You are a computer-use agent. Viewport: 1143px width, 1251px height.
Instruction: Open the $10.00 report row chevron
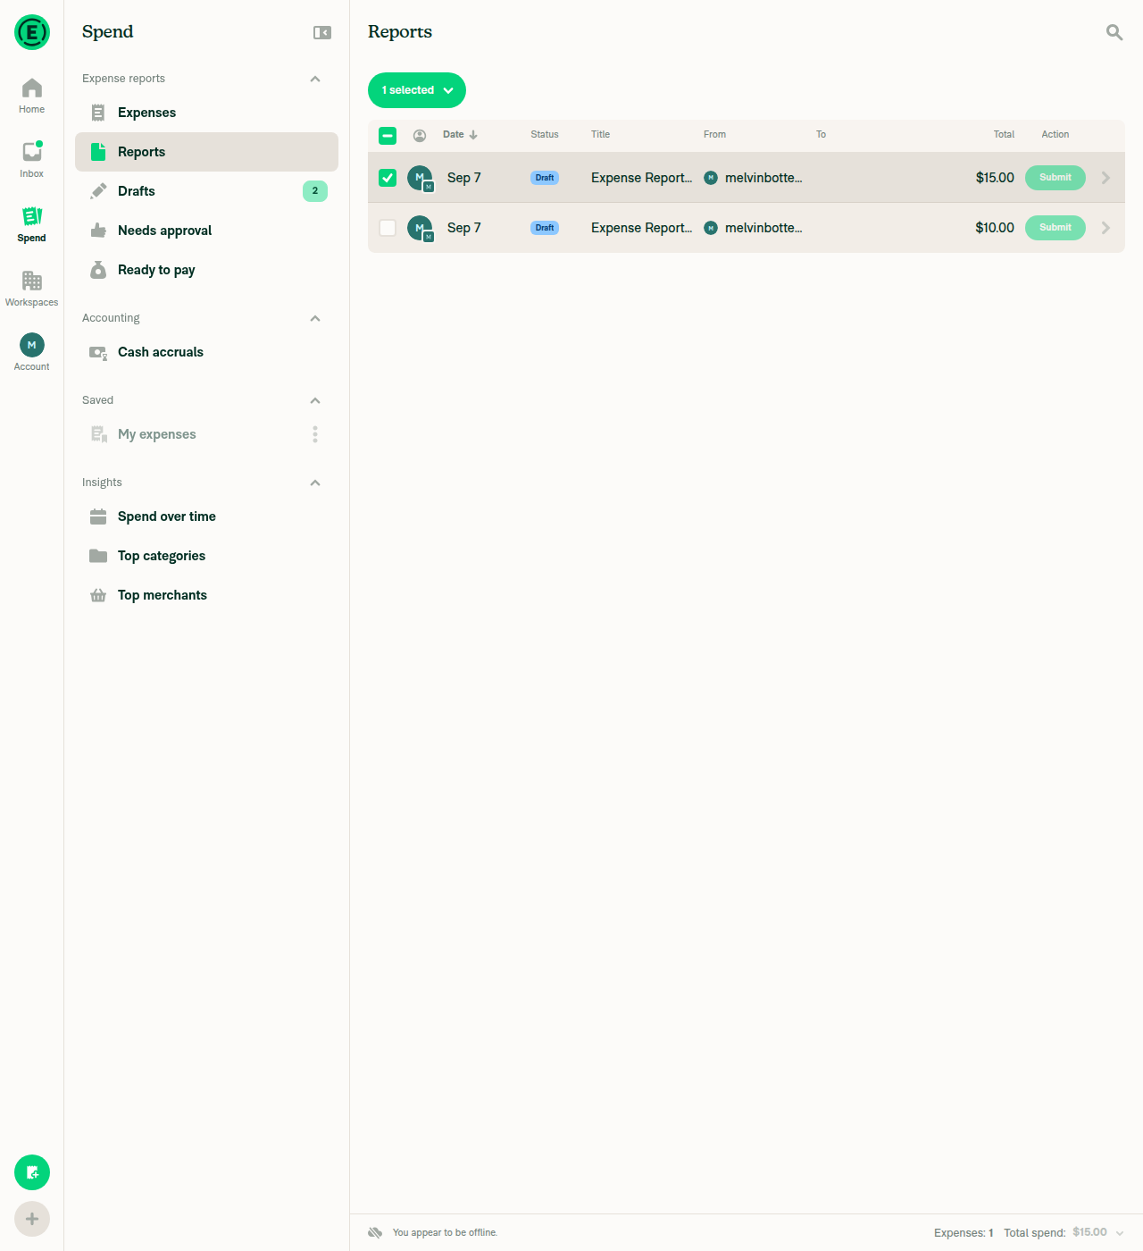[1105, 228]
